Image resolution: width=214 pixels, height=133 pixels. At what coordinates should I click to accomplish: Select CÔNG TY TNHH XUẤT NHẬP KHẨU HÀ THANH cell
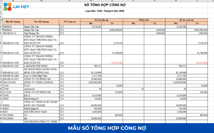[41, 104]
